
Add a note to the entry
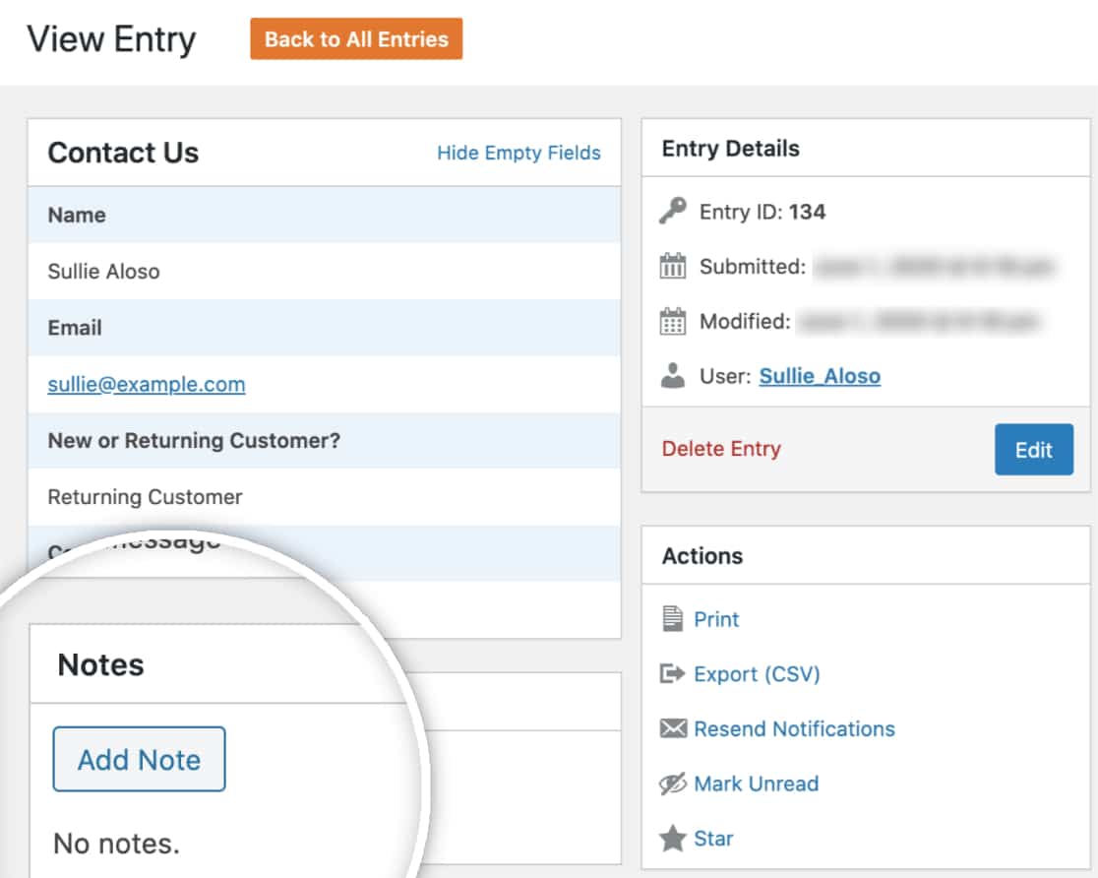(140, 760)
